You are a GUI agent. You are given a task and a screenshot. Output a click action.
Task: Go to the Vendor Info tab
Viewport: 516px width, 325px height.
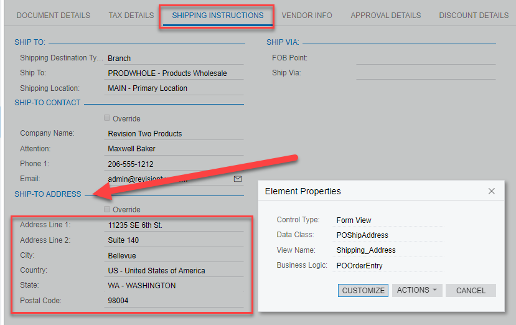(x=306, y=16)
